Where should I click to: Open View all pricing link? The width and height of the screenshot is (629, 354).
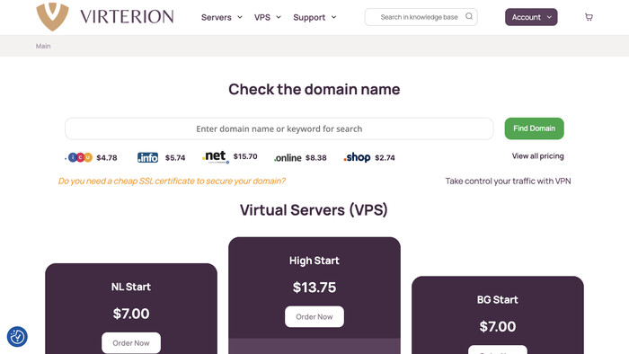coord(537,156)
